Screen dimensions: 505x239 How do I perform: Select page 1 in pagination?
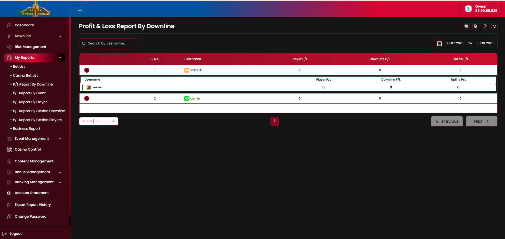pyautogui.click(x=275, y=121)
